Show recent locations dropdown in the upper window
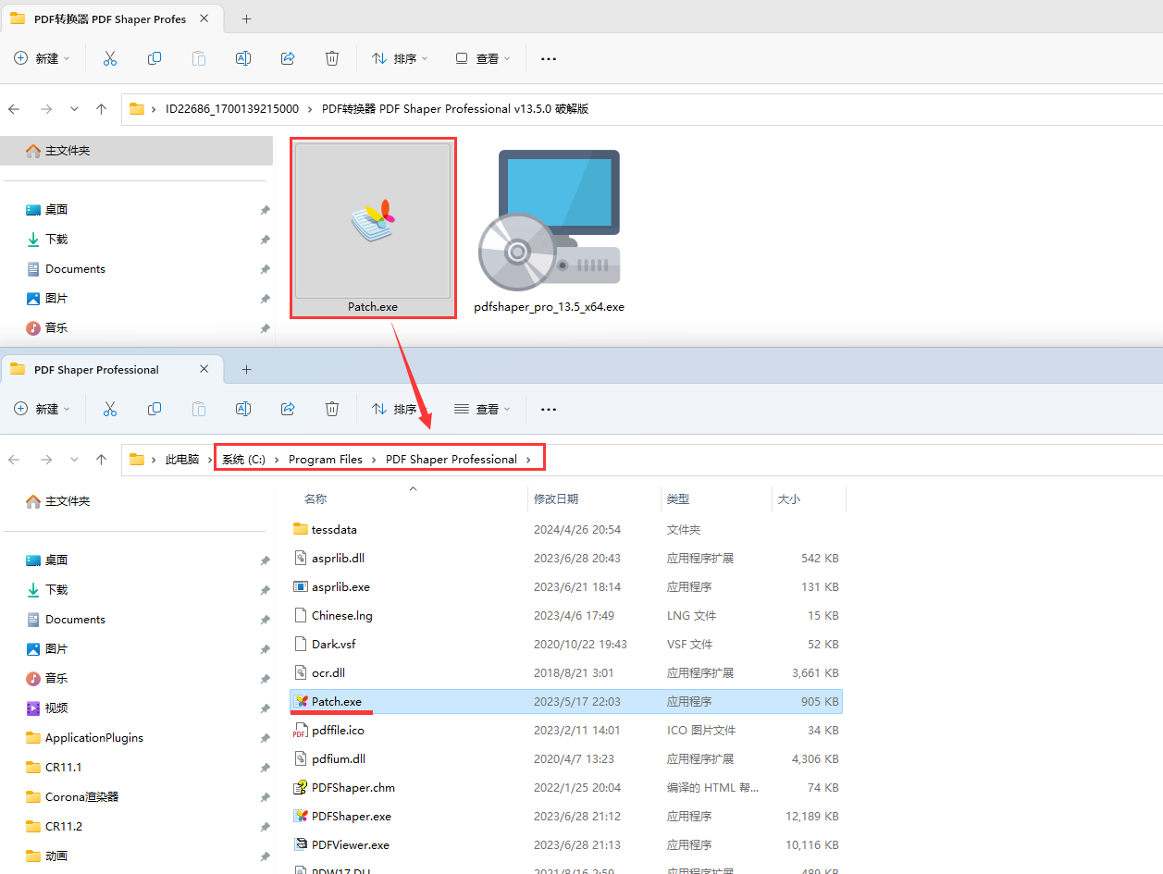This screenshot has height=874, width=1163. 74,109
